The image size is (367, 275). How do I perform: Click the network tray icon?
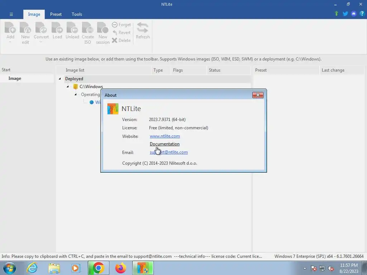coord(322,268)
